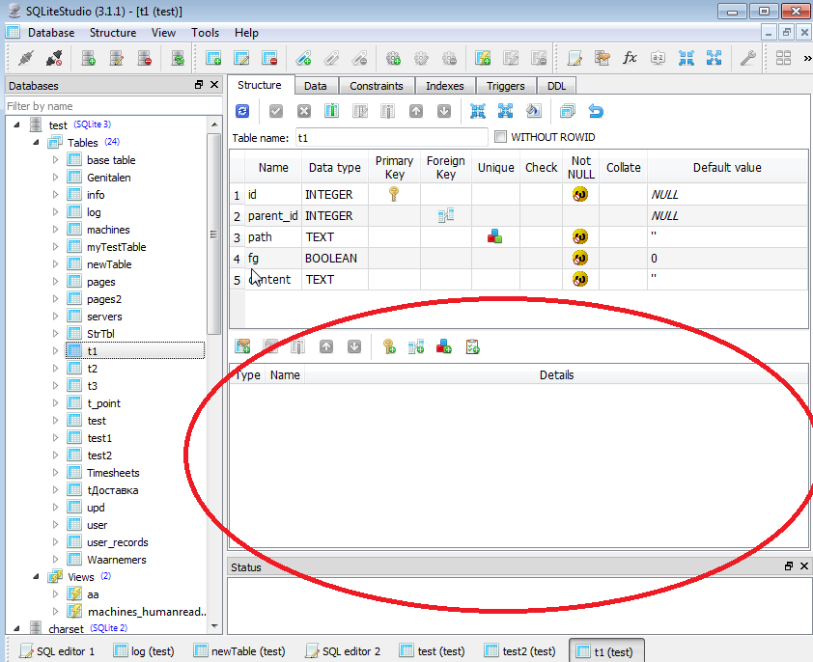Click the Create index toolbar icon
Viewport: 813px width, 662px height.
coord(303,58)
